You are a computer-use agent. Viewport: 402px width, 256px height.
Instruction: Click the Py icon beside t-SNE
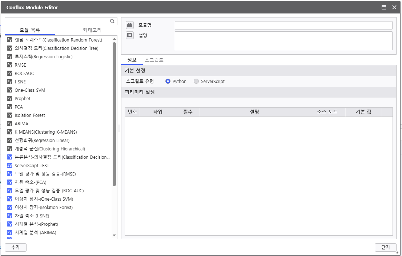coord(9,82)
